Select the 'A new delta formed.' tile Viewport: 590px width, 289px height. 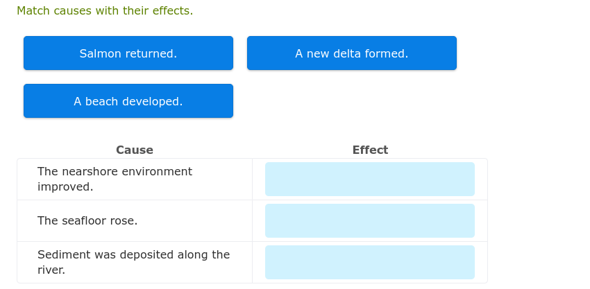[351, 53]
